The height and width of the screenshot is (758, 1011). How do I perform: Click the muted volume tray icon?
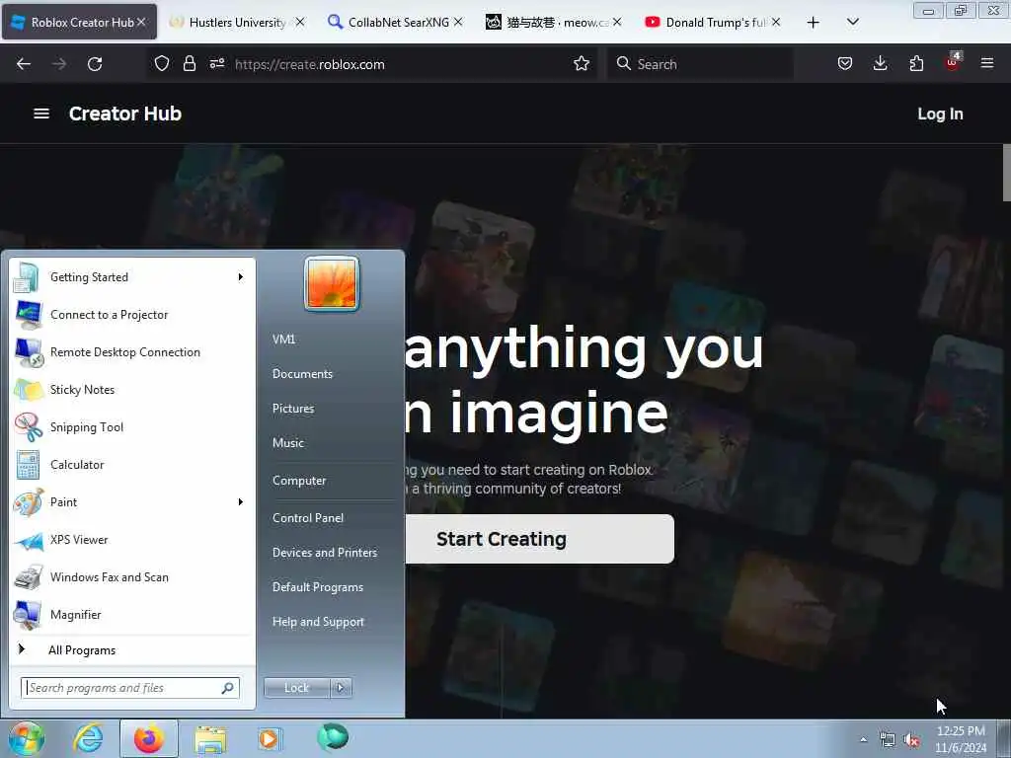tap(911, 740)
